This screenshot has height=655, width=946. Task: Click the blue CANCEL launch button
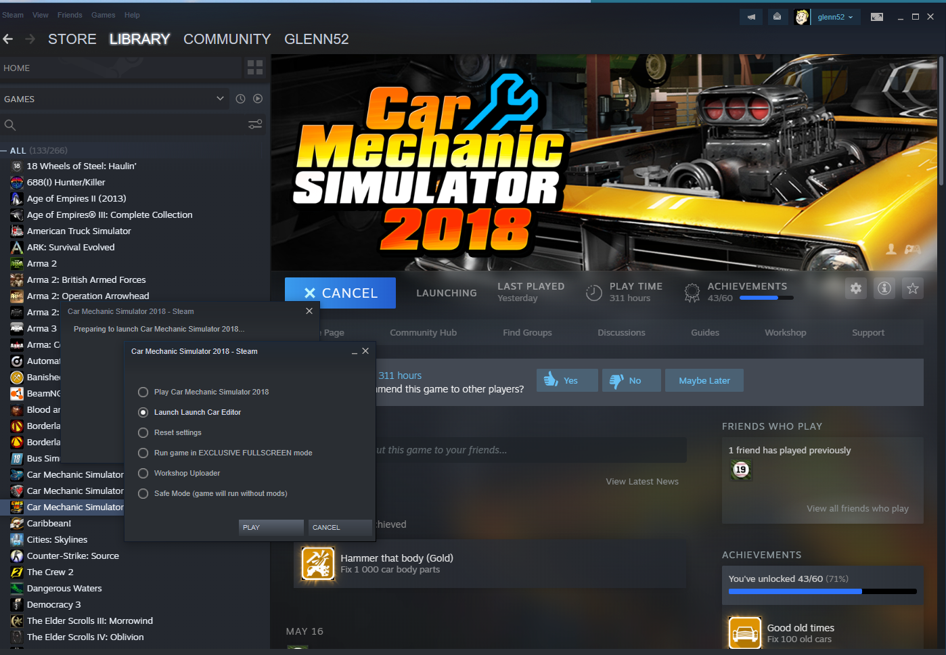[x=340, y=293]
